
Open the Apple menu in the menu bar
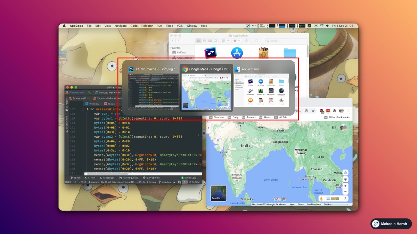[64, 26]
